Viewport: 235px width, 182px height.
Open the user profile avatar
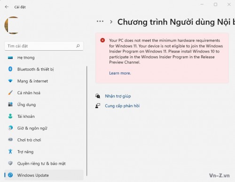(12, 25)
